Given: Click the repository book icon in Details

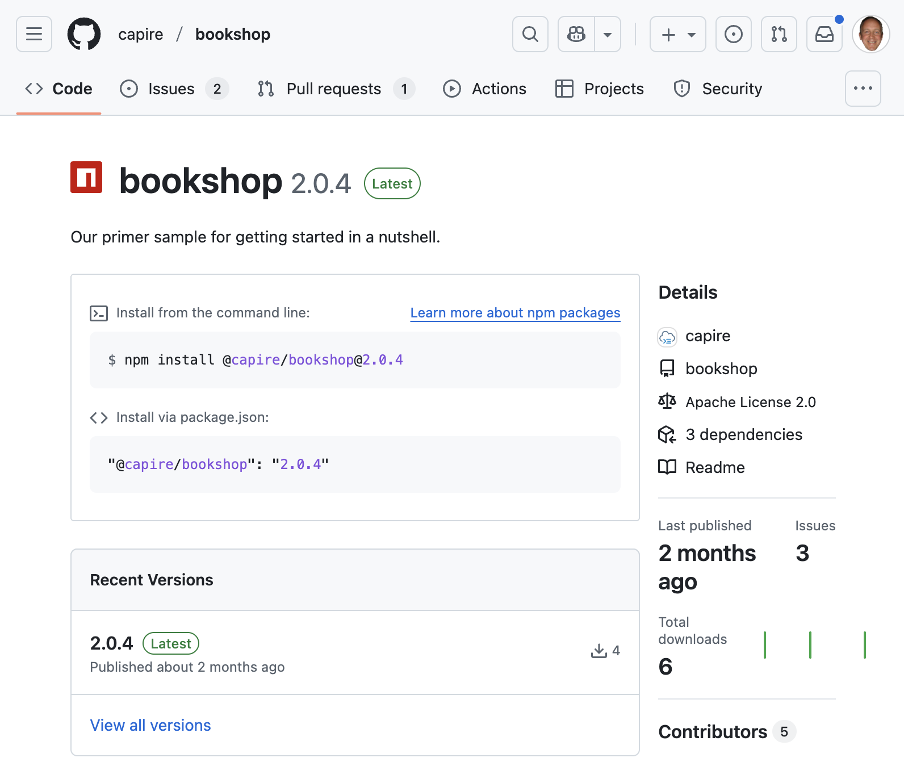Looking at the screenshot, I should point(667,369).
